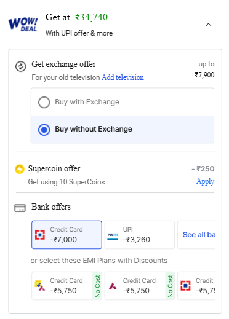229x319 pixels.
Task: Choose the UPI -₹3,260 offer
Action: [140, 235]
